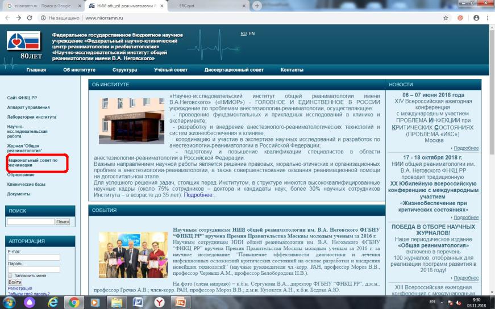Click the Action Center flag tray icon
The width and height of the screenshot is (495, 309).
[451, 303]
